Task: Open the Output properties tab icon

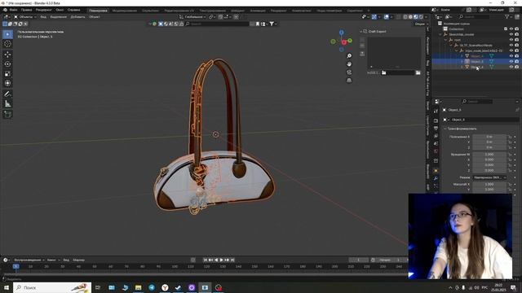Action: tap(436, 129)
